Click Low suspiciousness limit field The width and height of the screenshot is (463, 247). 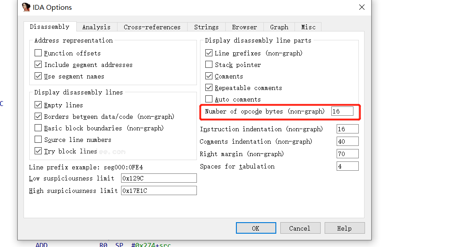pos(159,178)
